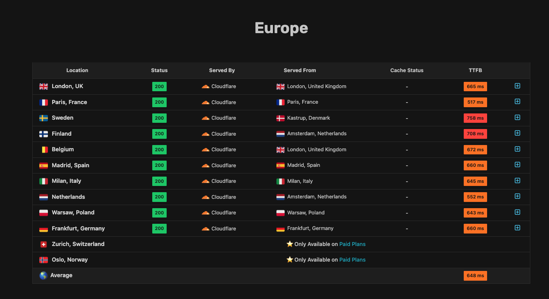Image resolution: width=549 pixels, height=299 pixels.
Task: Click the 643 ms TTFB badge
Action: [475, 213]
